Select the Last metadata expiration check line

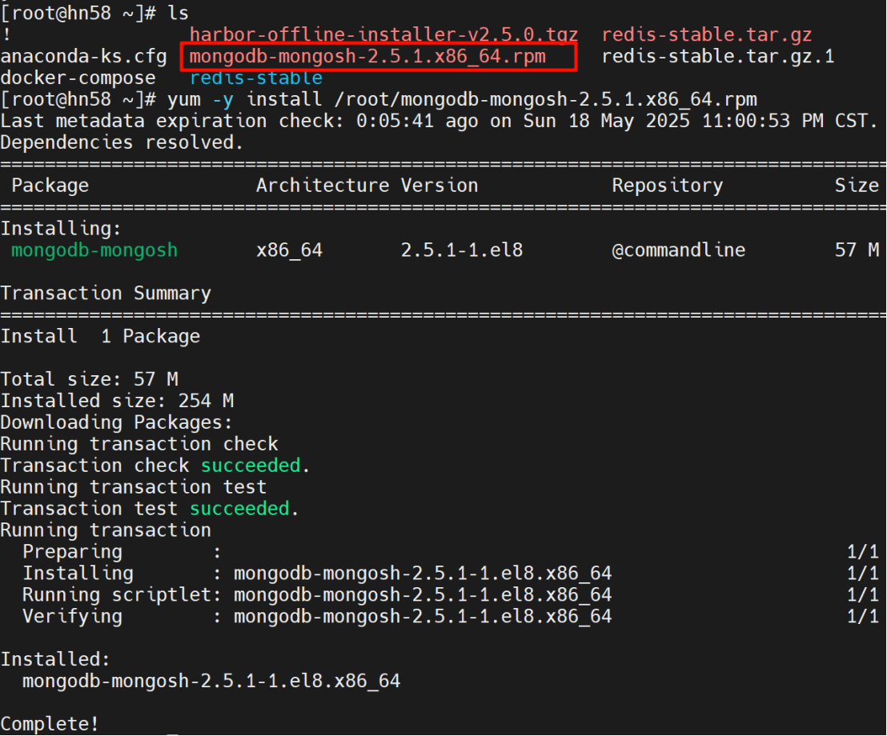pyautogui.click(x=439, y=121)
